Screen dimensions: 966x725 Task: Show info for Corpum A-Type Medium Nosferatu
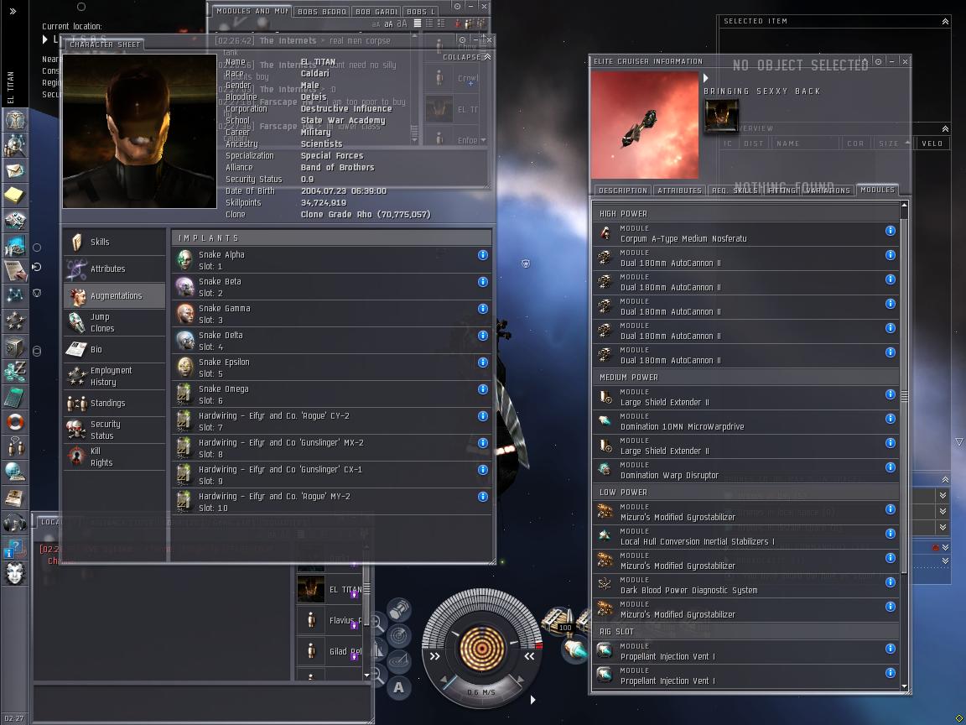tap(891, 231)
